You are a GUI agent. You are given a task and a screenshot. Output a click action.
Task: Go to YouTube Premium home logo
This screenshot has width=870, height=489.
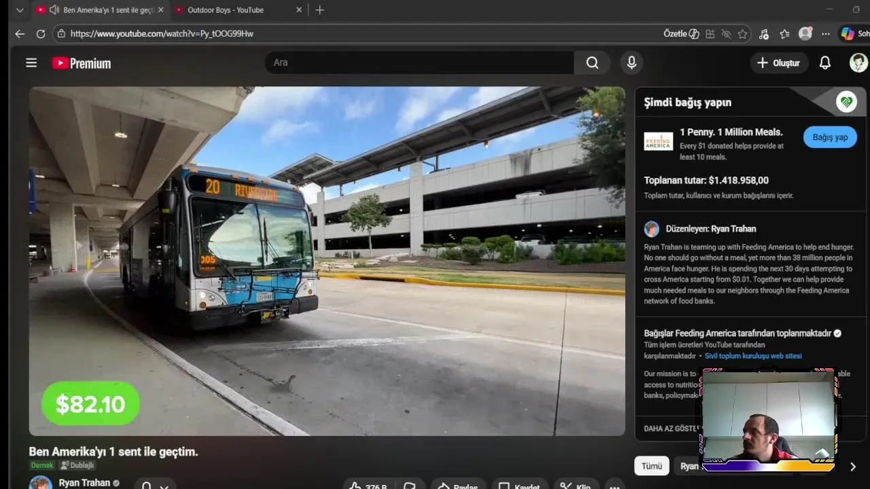[x=82, y=63]
